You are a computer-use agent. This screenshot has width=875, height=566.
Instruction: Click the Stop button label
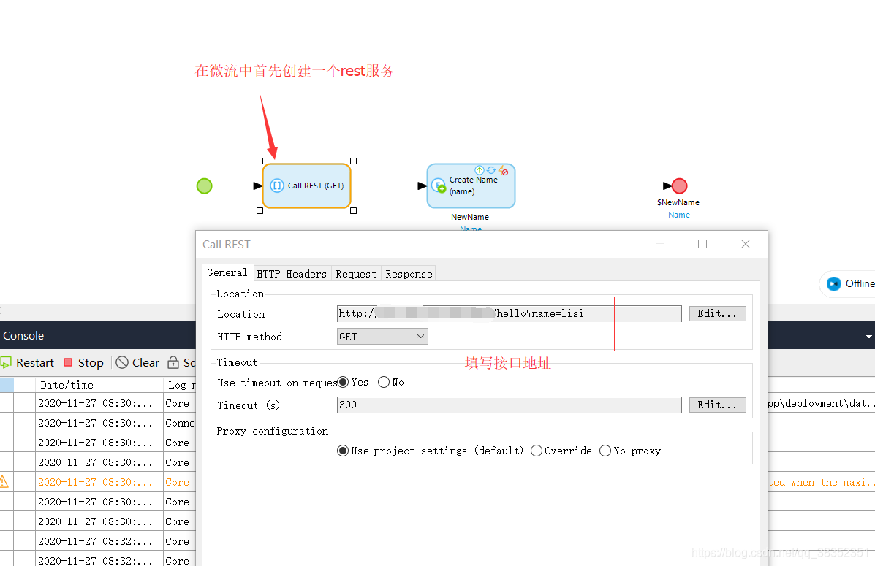coord(91,362)
